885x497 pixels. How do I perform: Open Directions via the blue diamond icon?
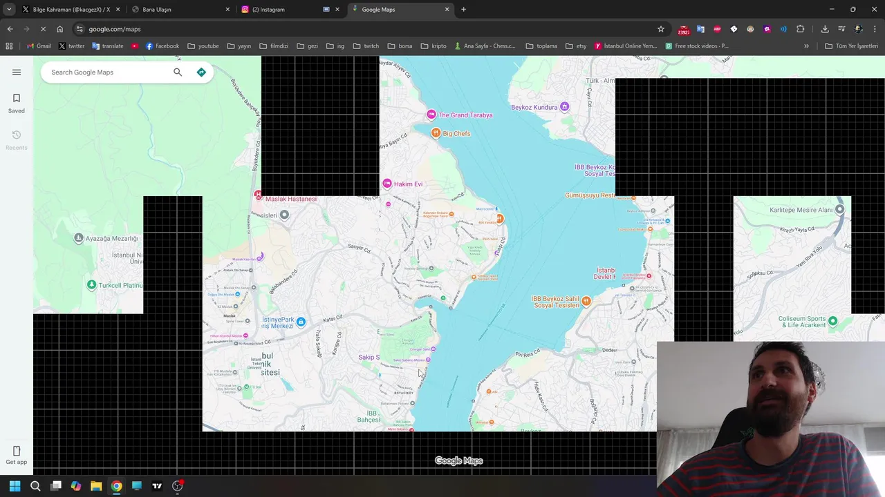(x=201, y=72)
